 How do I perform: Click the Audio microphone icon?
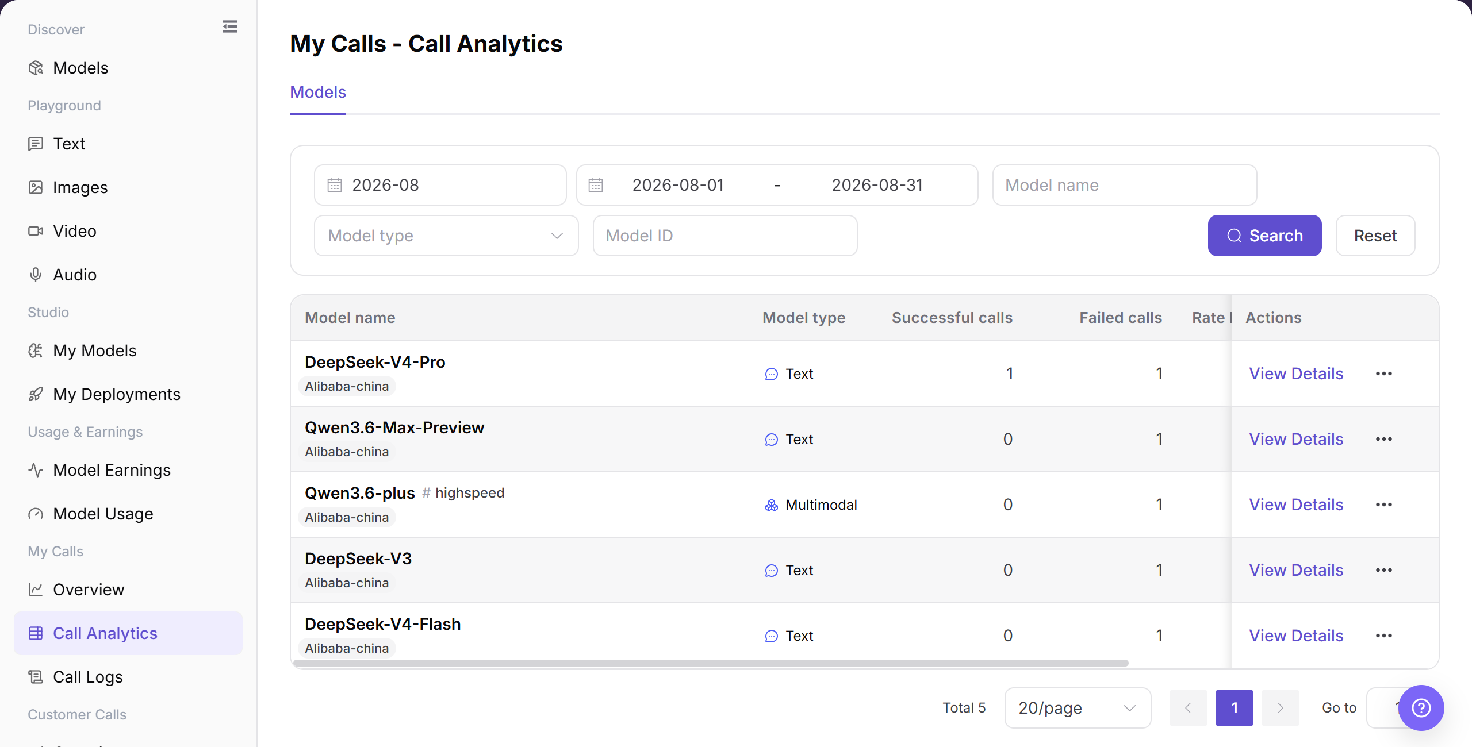pyautogui.click(x=36, y=275)
